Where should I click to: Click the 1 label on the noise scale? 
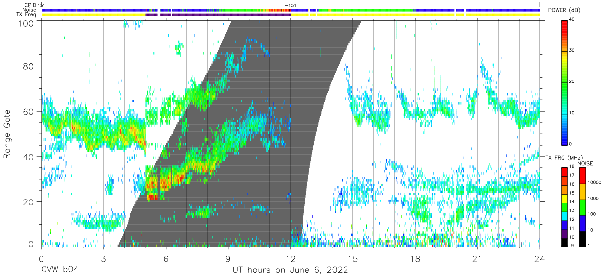[x=589, y=245]
